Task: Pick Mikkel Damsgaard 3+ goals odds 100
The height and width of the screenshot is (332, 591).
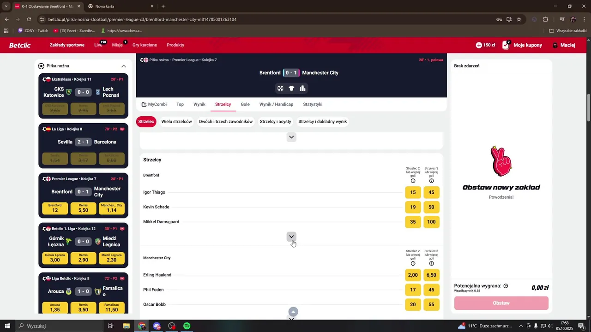Action: (x=431, y=222)
